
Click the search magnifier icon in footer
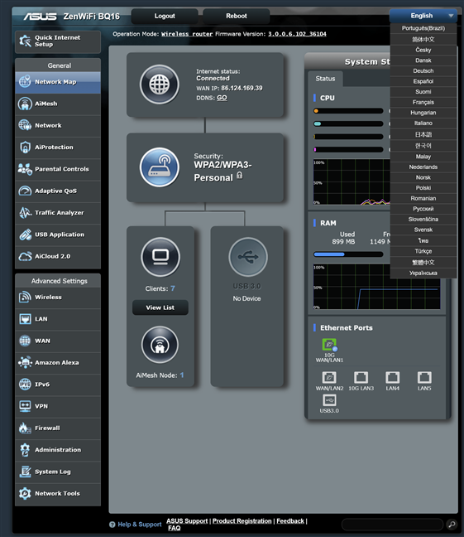click(452, 524)
